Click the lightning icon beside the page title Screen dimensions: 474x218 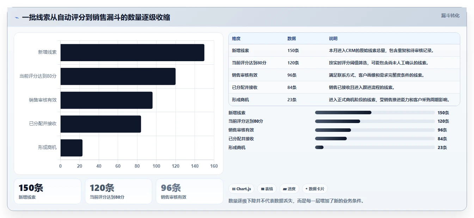click(x=17, y=18)
